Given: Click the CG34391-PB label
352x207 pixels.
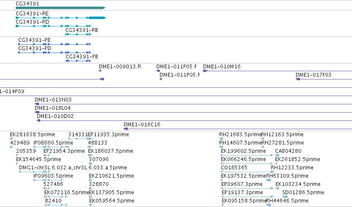Looking at the screenshot, I should (82, 57).
